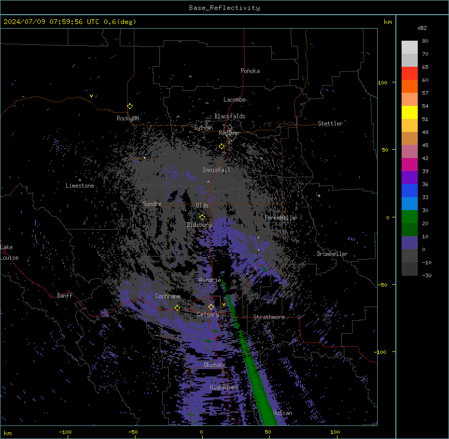
Task: Select the yellow 51-54 dBZ legend swatch
Action: click(409, 112)
